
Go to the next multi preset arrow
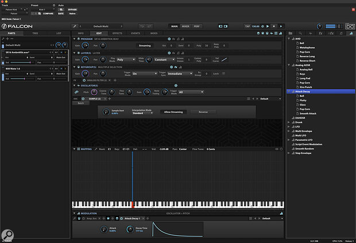[122, 26]
